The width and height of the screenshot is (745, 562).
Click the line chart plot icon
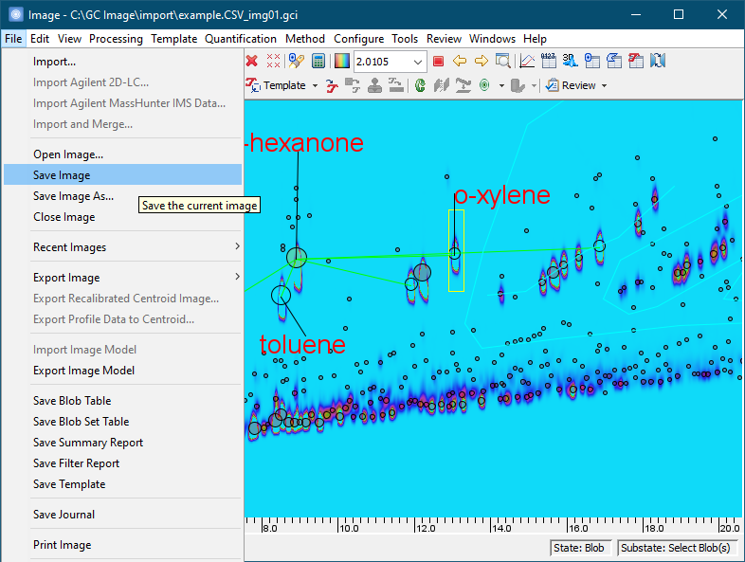tap(526, 62)
